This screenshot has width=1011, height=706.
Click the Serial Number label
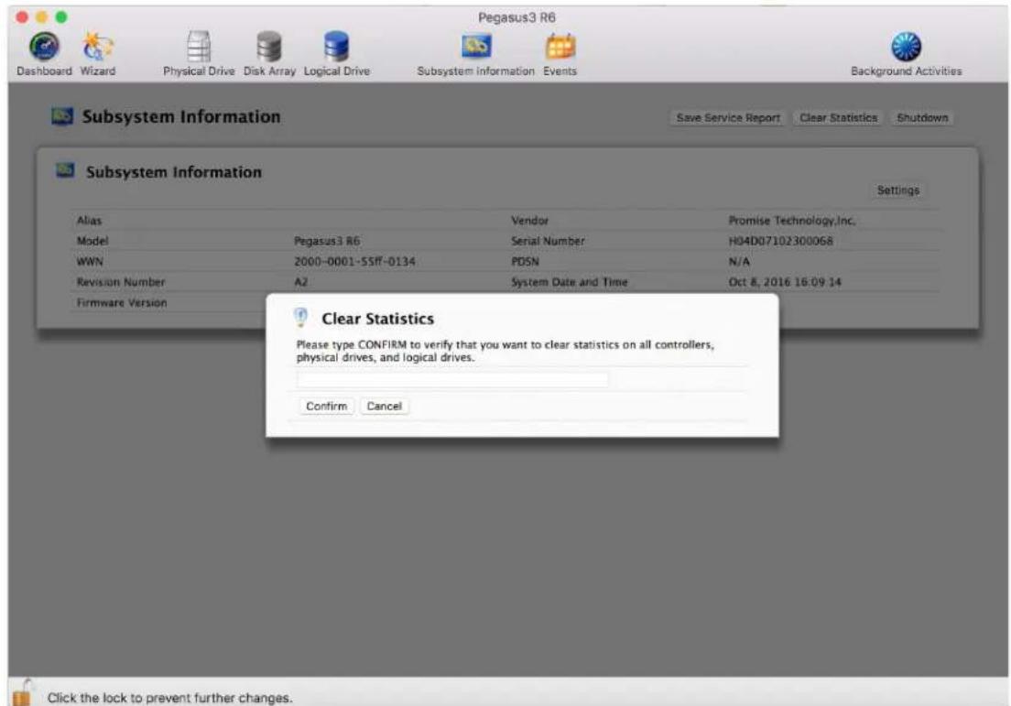(x=548, y=241)
